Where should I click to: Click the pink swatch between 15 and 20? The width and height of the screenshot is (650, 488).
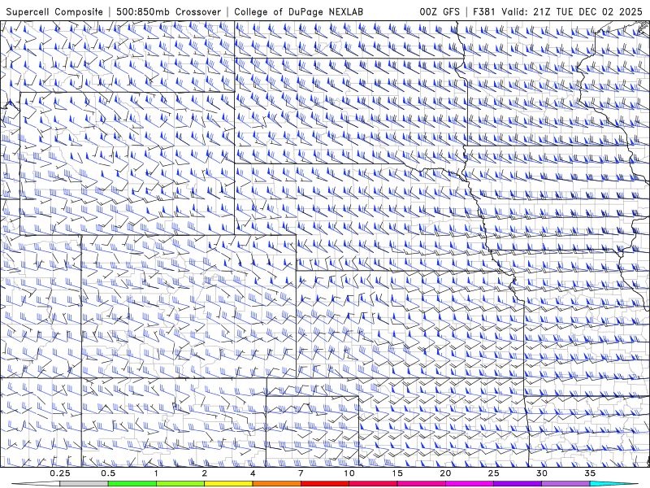pyautogui.click(x=421, y=484)
